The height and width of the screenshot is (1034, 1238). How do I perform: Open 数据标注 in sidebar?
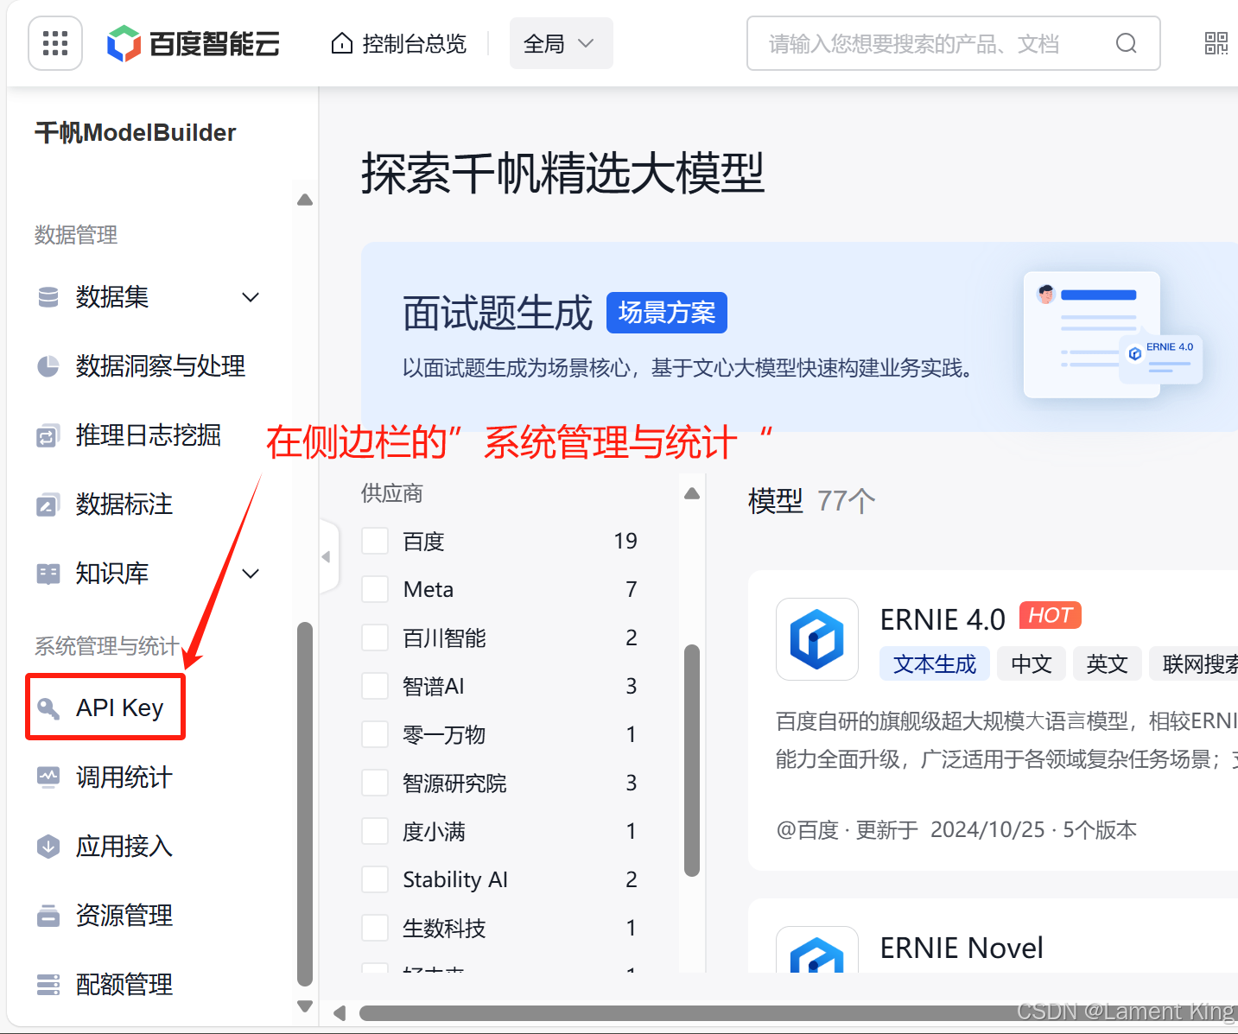pos(124,504)
